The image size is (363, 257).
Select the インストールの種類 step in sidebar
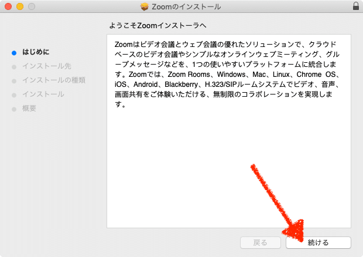click(x=54, y=80)
